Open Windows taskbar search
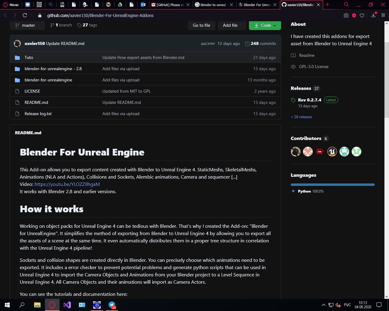This screenshot has width=389, height=311. click(x=22, y=305)
